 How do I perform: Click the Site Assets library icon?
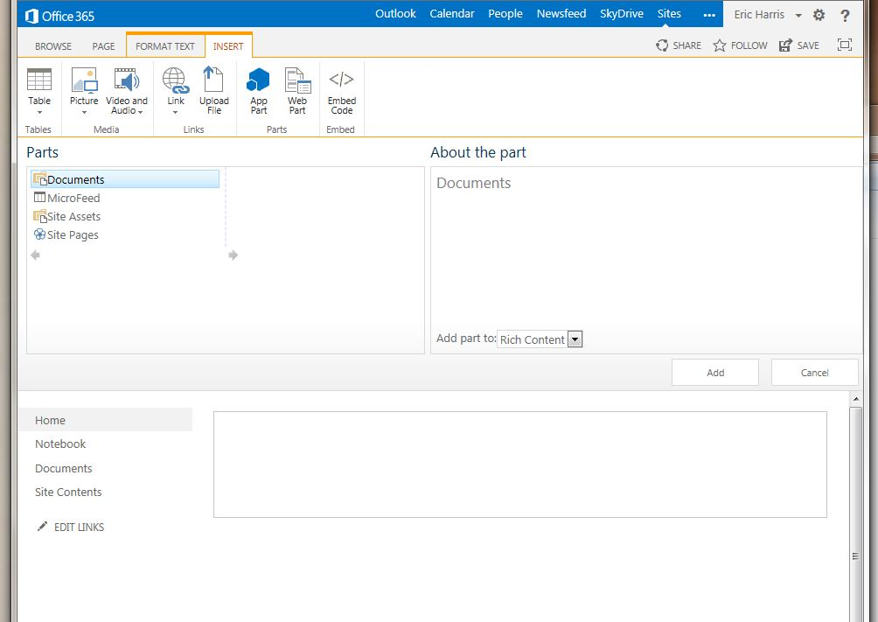(39, 216)
